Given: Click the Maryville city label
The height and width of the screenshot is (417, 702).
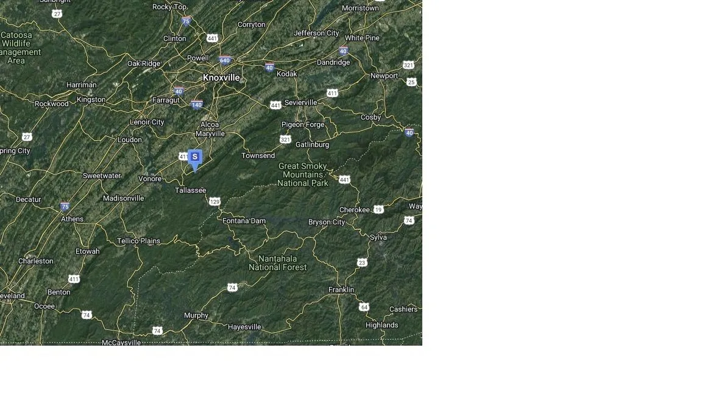Looking at the screenshot, I should 210,134.
